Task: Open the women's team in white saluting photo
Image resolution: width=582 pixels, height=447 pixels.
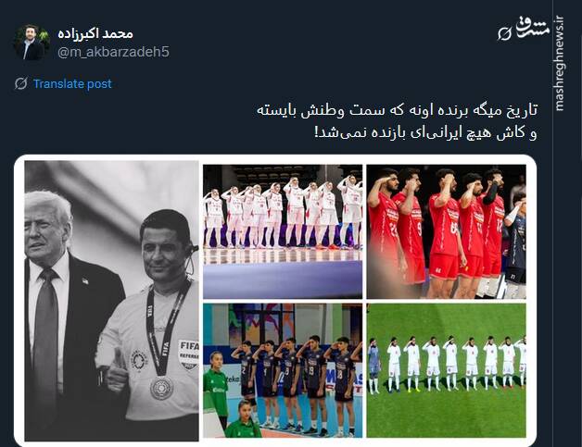Action: (x=283, y=231)
